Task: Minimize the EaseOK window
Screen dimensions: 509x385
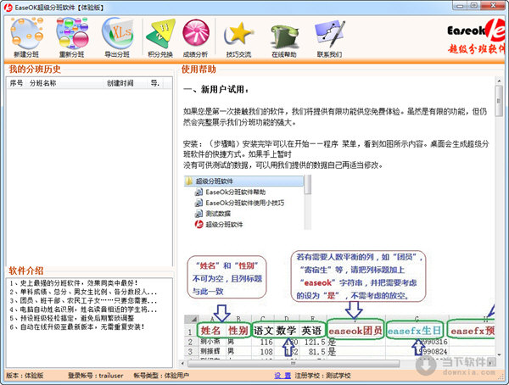Action: 460,6
